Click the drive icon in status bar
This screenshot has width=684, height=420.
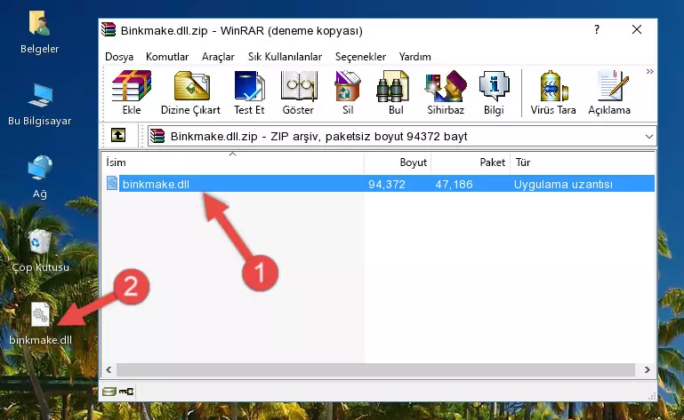point(109,392)
